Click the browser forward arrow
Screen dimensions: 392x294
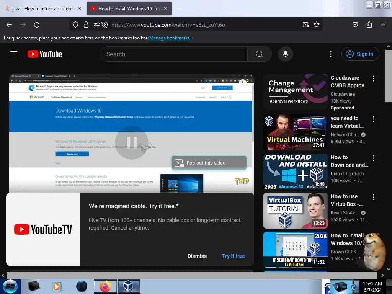[23, 25]
